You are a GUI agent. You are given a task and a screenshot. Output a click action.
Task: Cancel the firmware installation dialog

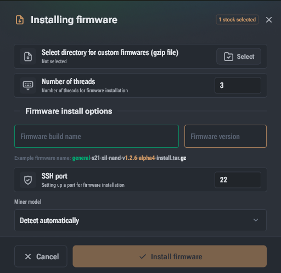point(41,256)
